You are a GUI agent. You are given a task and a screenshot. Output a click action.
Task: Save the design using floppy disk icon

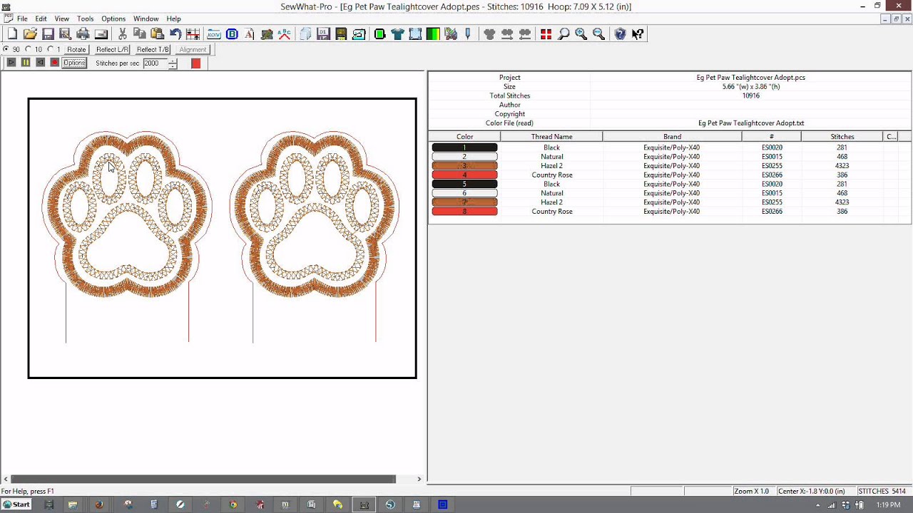point(48,33)
